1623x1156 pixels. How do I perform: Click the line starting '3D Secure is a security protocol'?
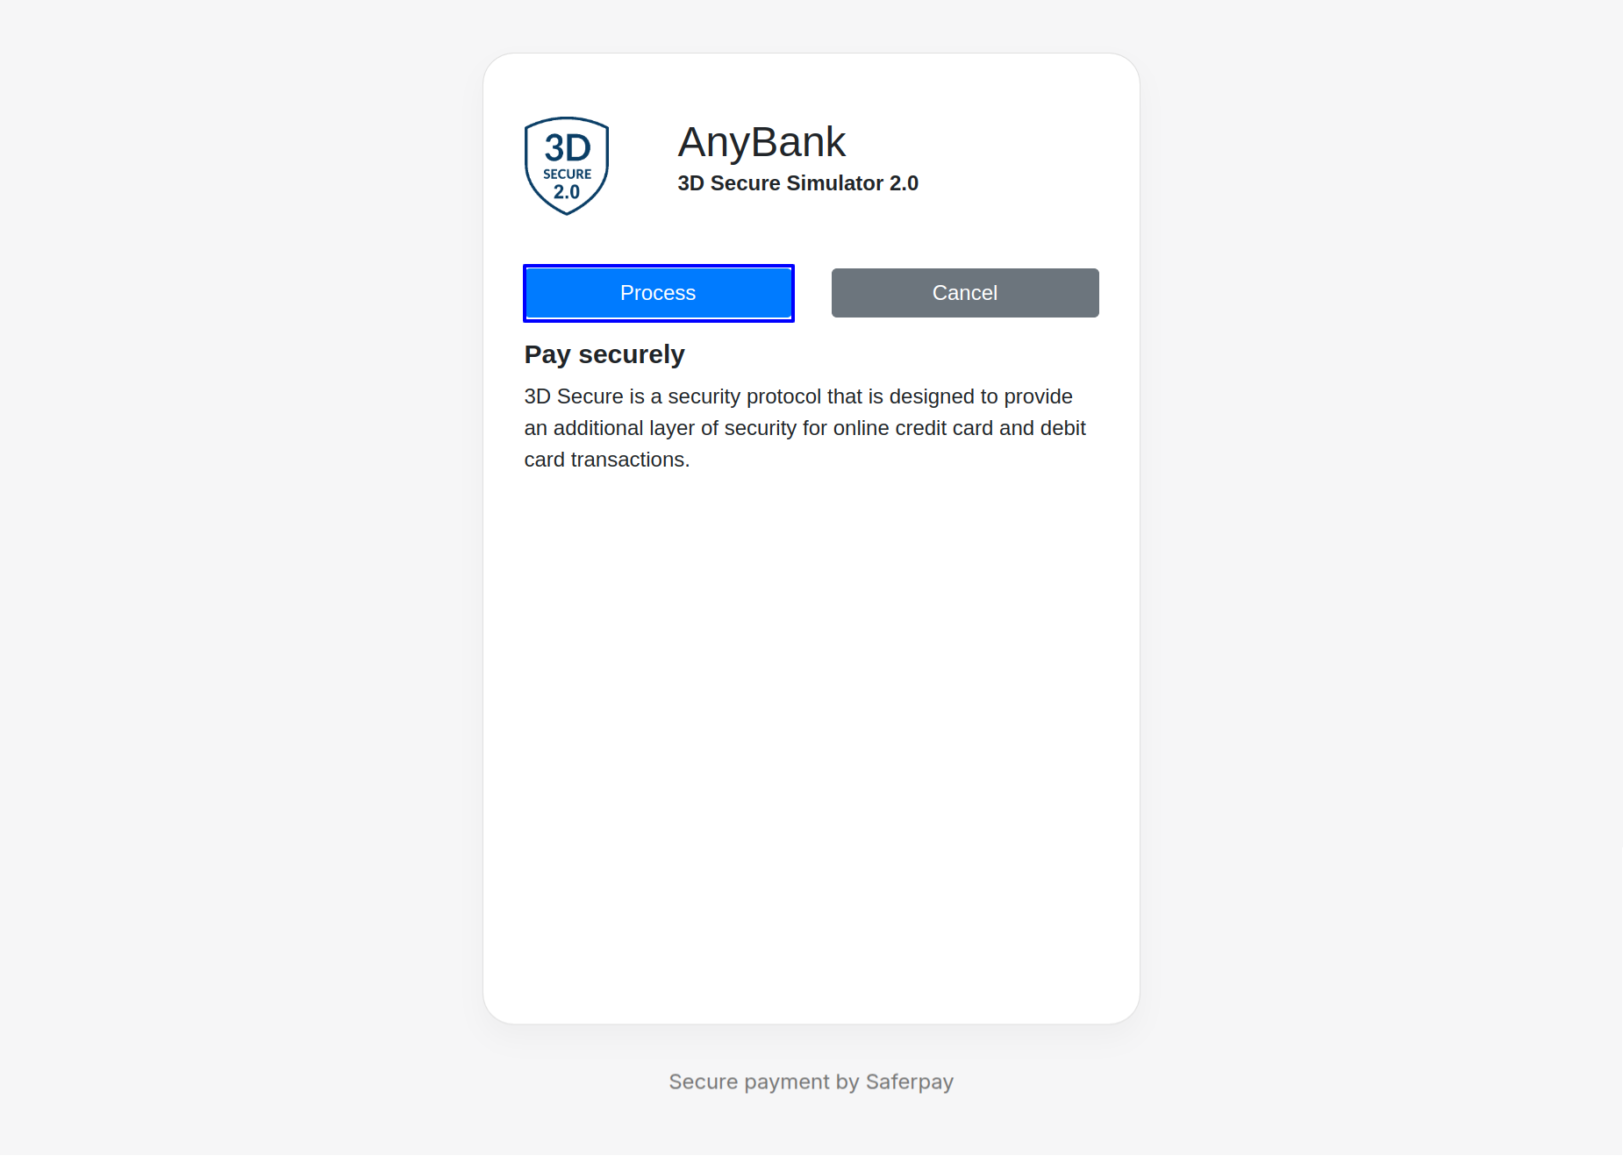tap(798, 396)
